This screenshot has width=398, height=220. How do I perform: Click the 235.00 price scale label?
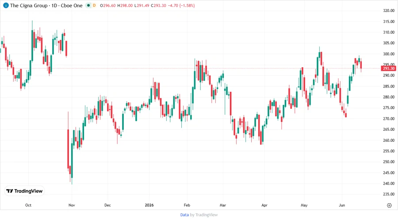click(389, 194)
